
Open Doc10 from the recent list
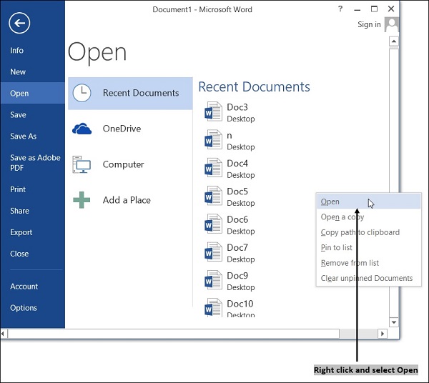click(x=240, y=304)
